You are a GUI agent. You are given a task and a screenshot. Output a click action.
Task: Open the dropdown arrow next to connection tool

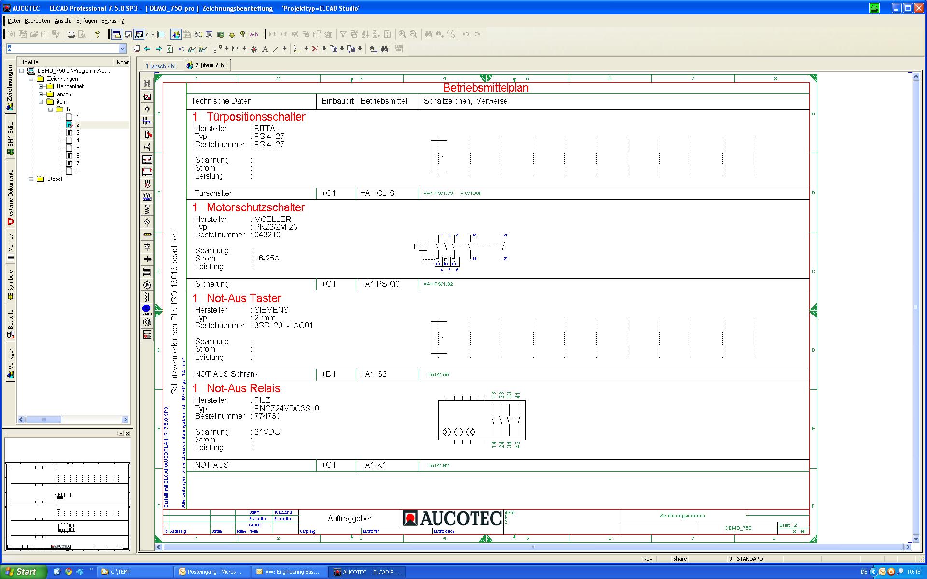point(226,49)
